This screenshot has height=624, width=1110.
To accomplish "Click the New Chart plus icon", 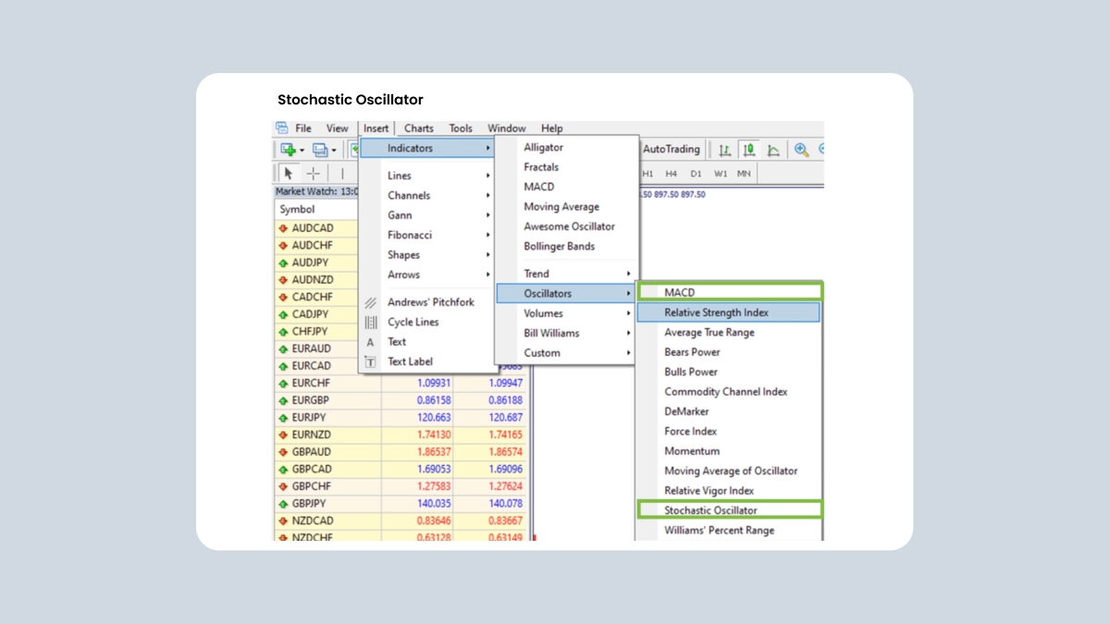I will point(289,150).
